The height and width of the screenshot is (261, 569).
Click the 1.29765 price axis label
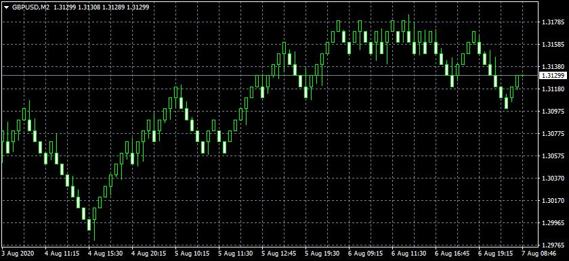552,245
